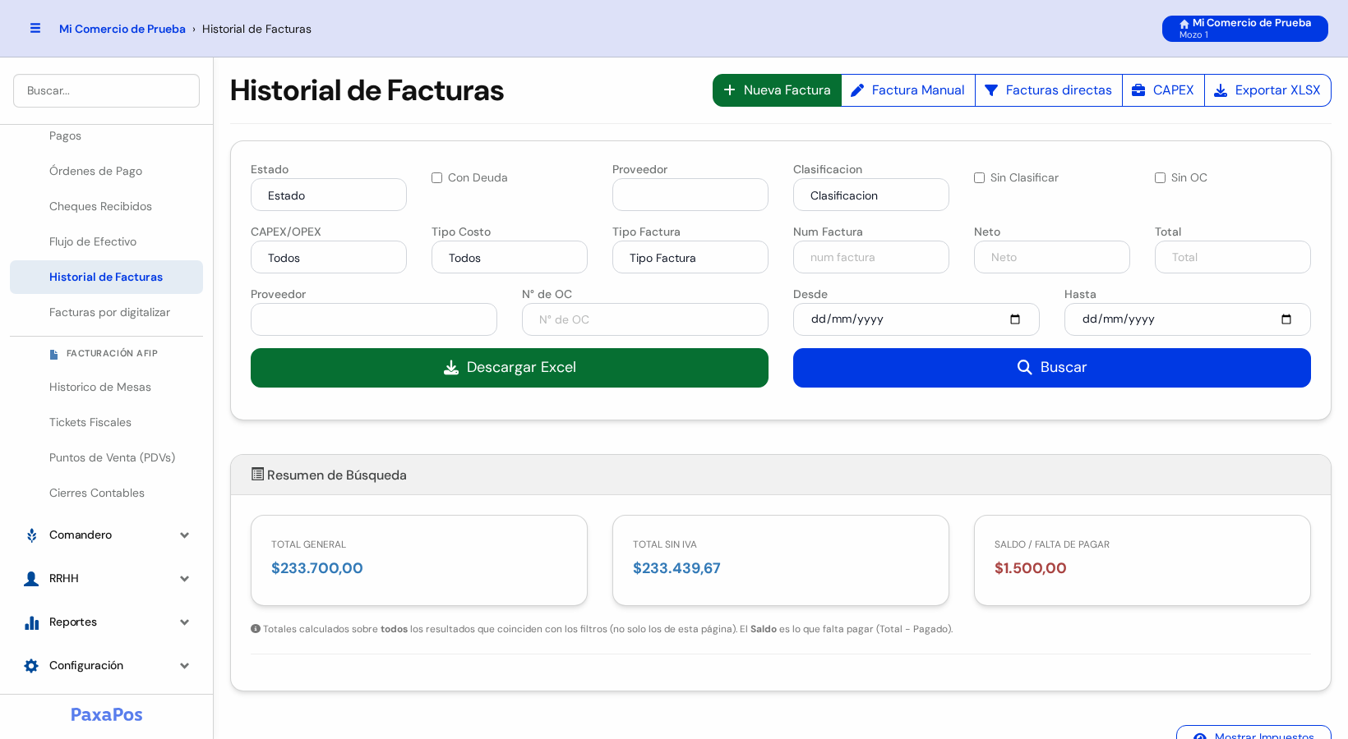This screenshot has width=1348, height=739.
Task: Expand the Reportes section chevron
Action: 185,622
